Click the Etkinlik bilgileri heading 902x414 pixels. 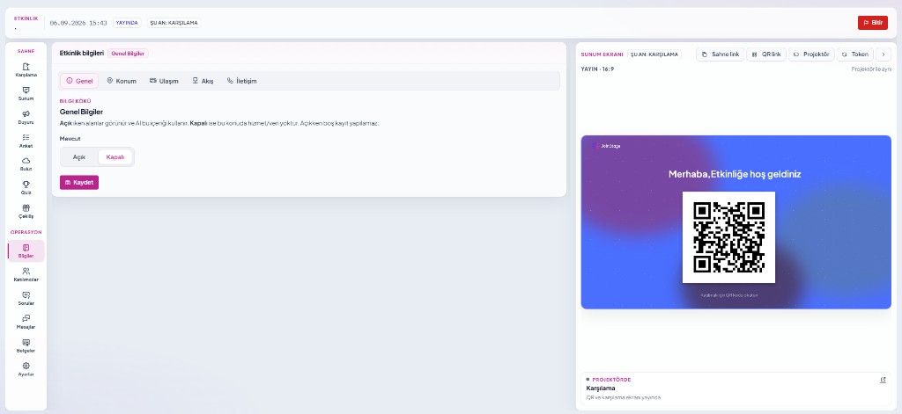pyautogui.click(x=82, y=53)
